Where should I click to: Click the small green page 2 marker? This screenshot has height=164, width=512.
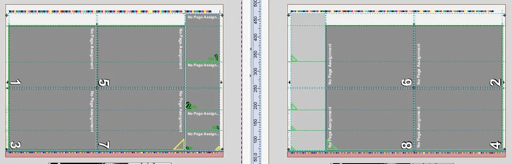point(188,106)
